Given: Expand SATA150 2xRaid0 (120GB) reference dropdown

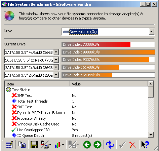Looking at the screenshot, I should (56, 75).
